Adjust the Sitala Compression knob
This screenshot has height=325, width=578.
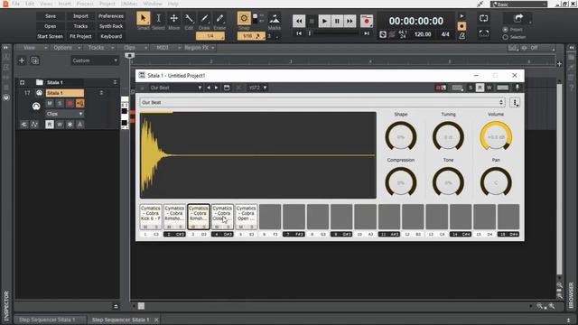tap(401, 182)
